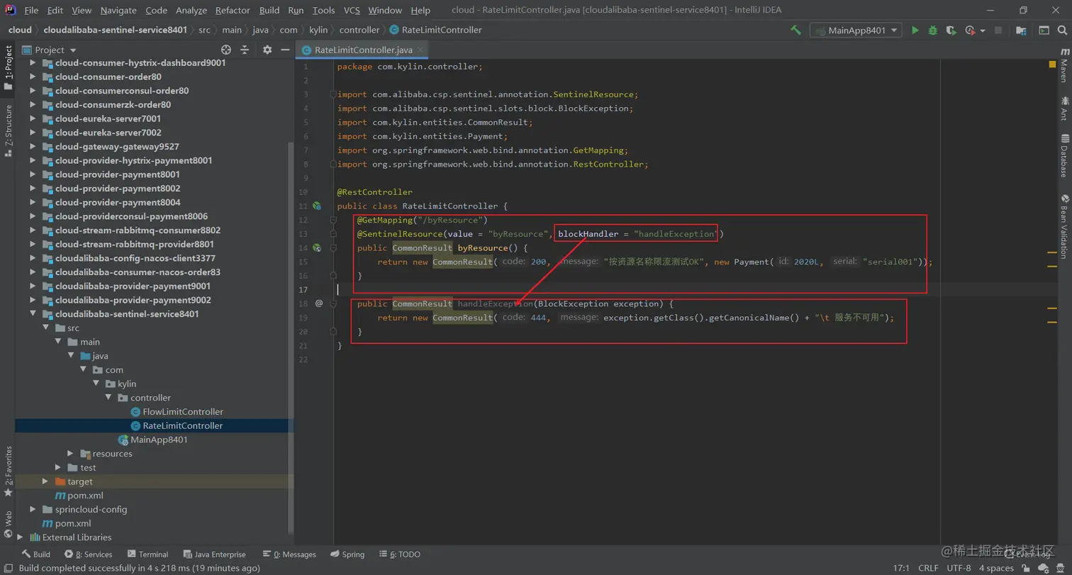Expand the cloud-provider-payment8001 module

(33, 174)
